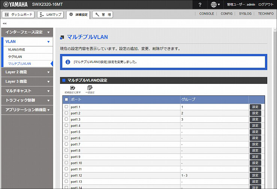Click the settings button for port1.13
Screen dimensions: 277x189
coord(255,182)
